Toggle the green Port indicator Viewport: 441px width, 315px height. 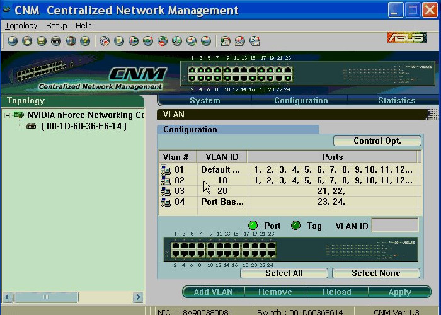[x=253, y=226]
